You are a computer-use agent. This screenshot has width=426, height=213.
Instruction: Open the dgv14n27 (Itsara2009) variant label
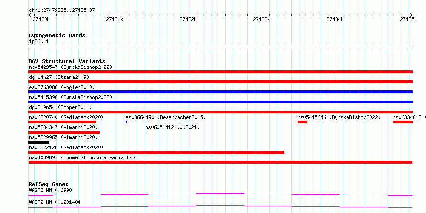coord(59,77)
